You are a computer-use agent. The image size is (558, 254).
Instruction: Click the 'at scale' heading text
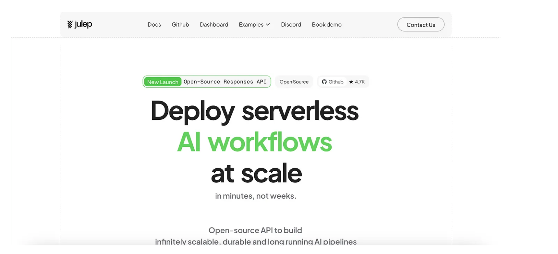(x=256, y=173)
